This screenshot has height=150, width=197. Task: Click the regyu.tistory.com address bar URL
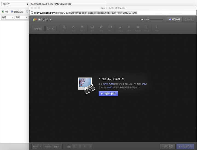pos(86,13)
